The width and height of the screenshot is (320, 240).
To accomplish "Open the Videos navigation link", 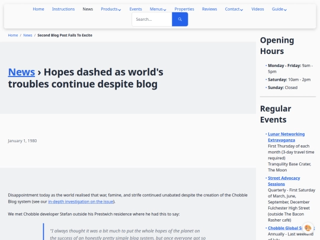I will 258,9.
